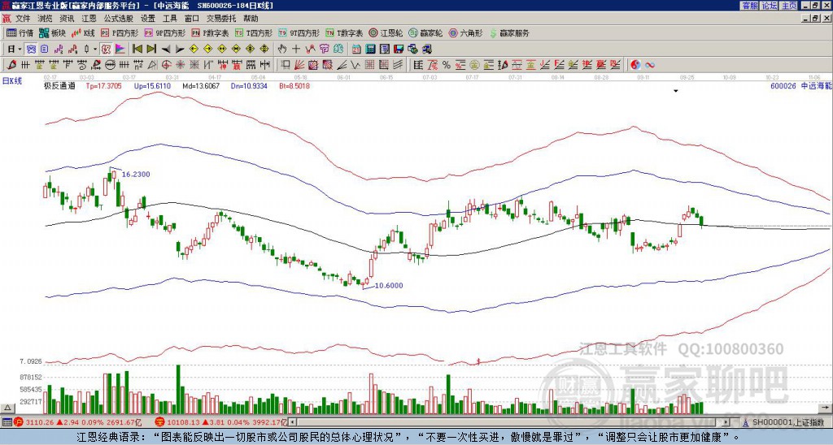Click the right arrow beside volume panel
Screen dimensions: 833x445
click(825, 408)
